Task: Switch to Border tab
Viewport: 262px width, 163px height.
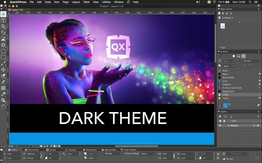Action: [x=51, y=150]
